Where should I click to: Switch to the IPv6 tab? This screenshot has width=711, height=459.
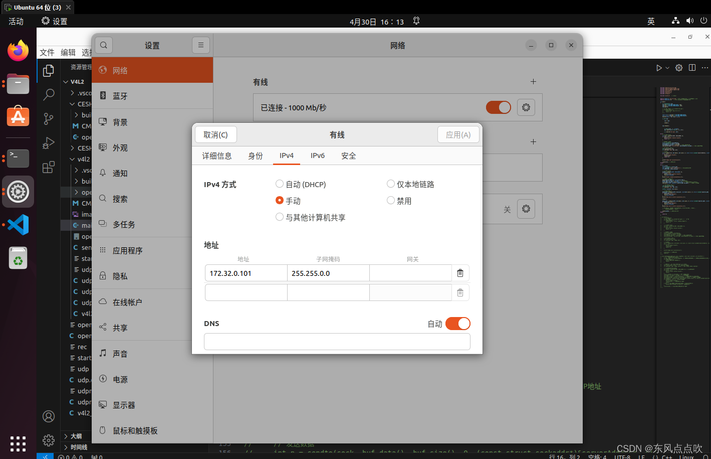318,156
